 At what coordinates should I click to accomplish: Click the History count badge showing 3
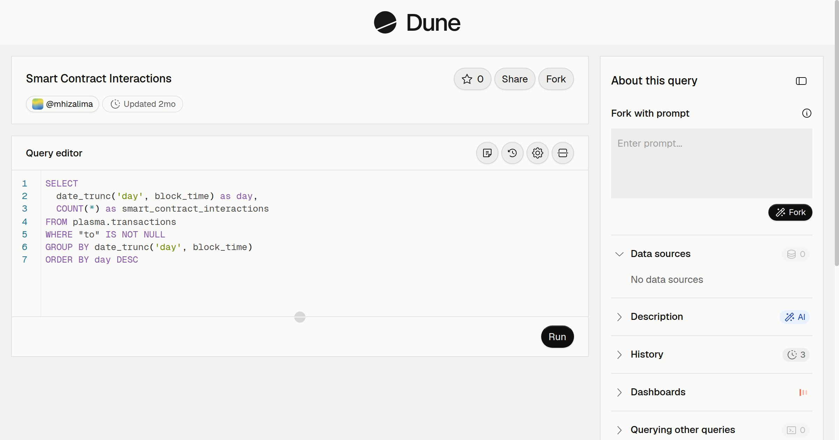pyautogui.click(x=796, y=354)
